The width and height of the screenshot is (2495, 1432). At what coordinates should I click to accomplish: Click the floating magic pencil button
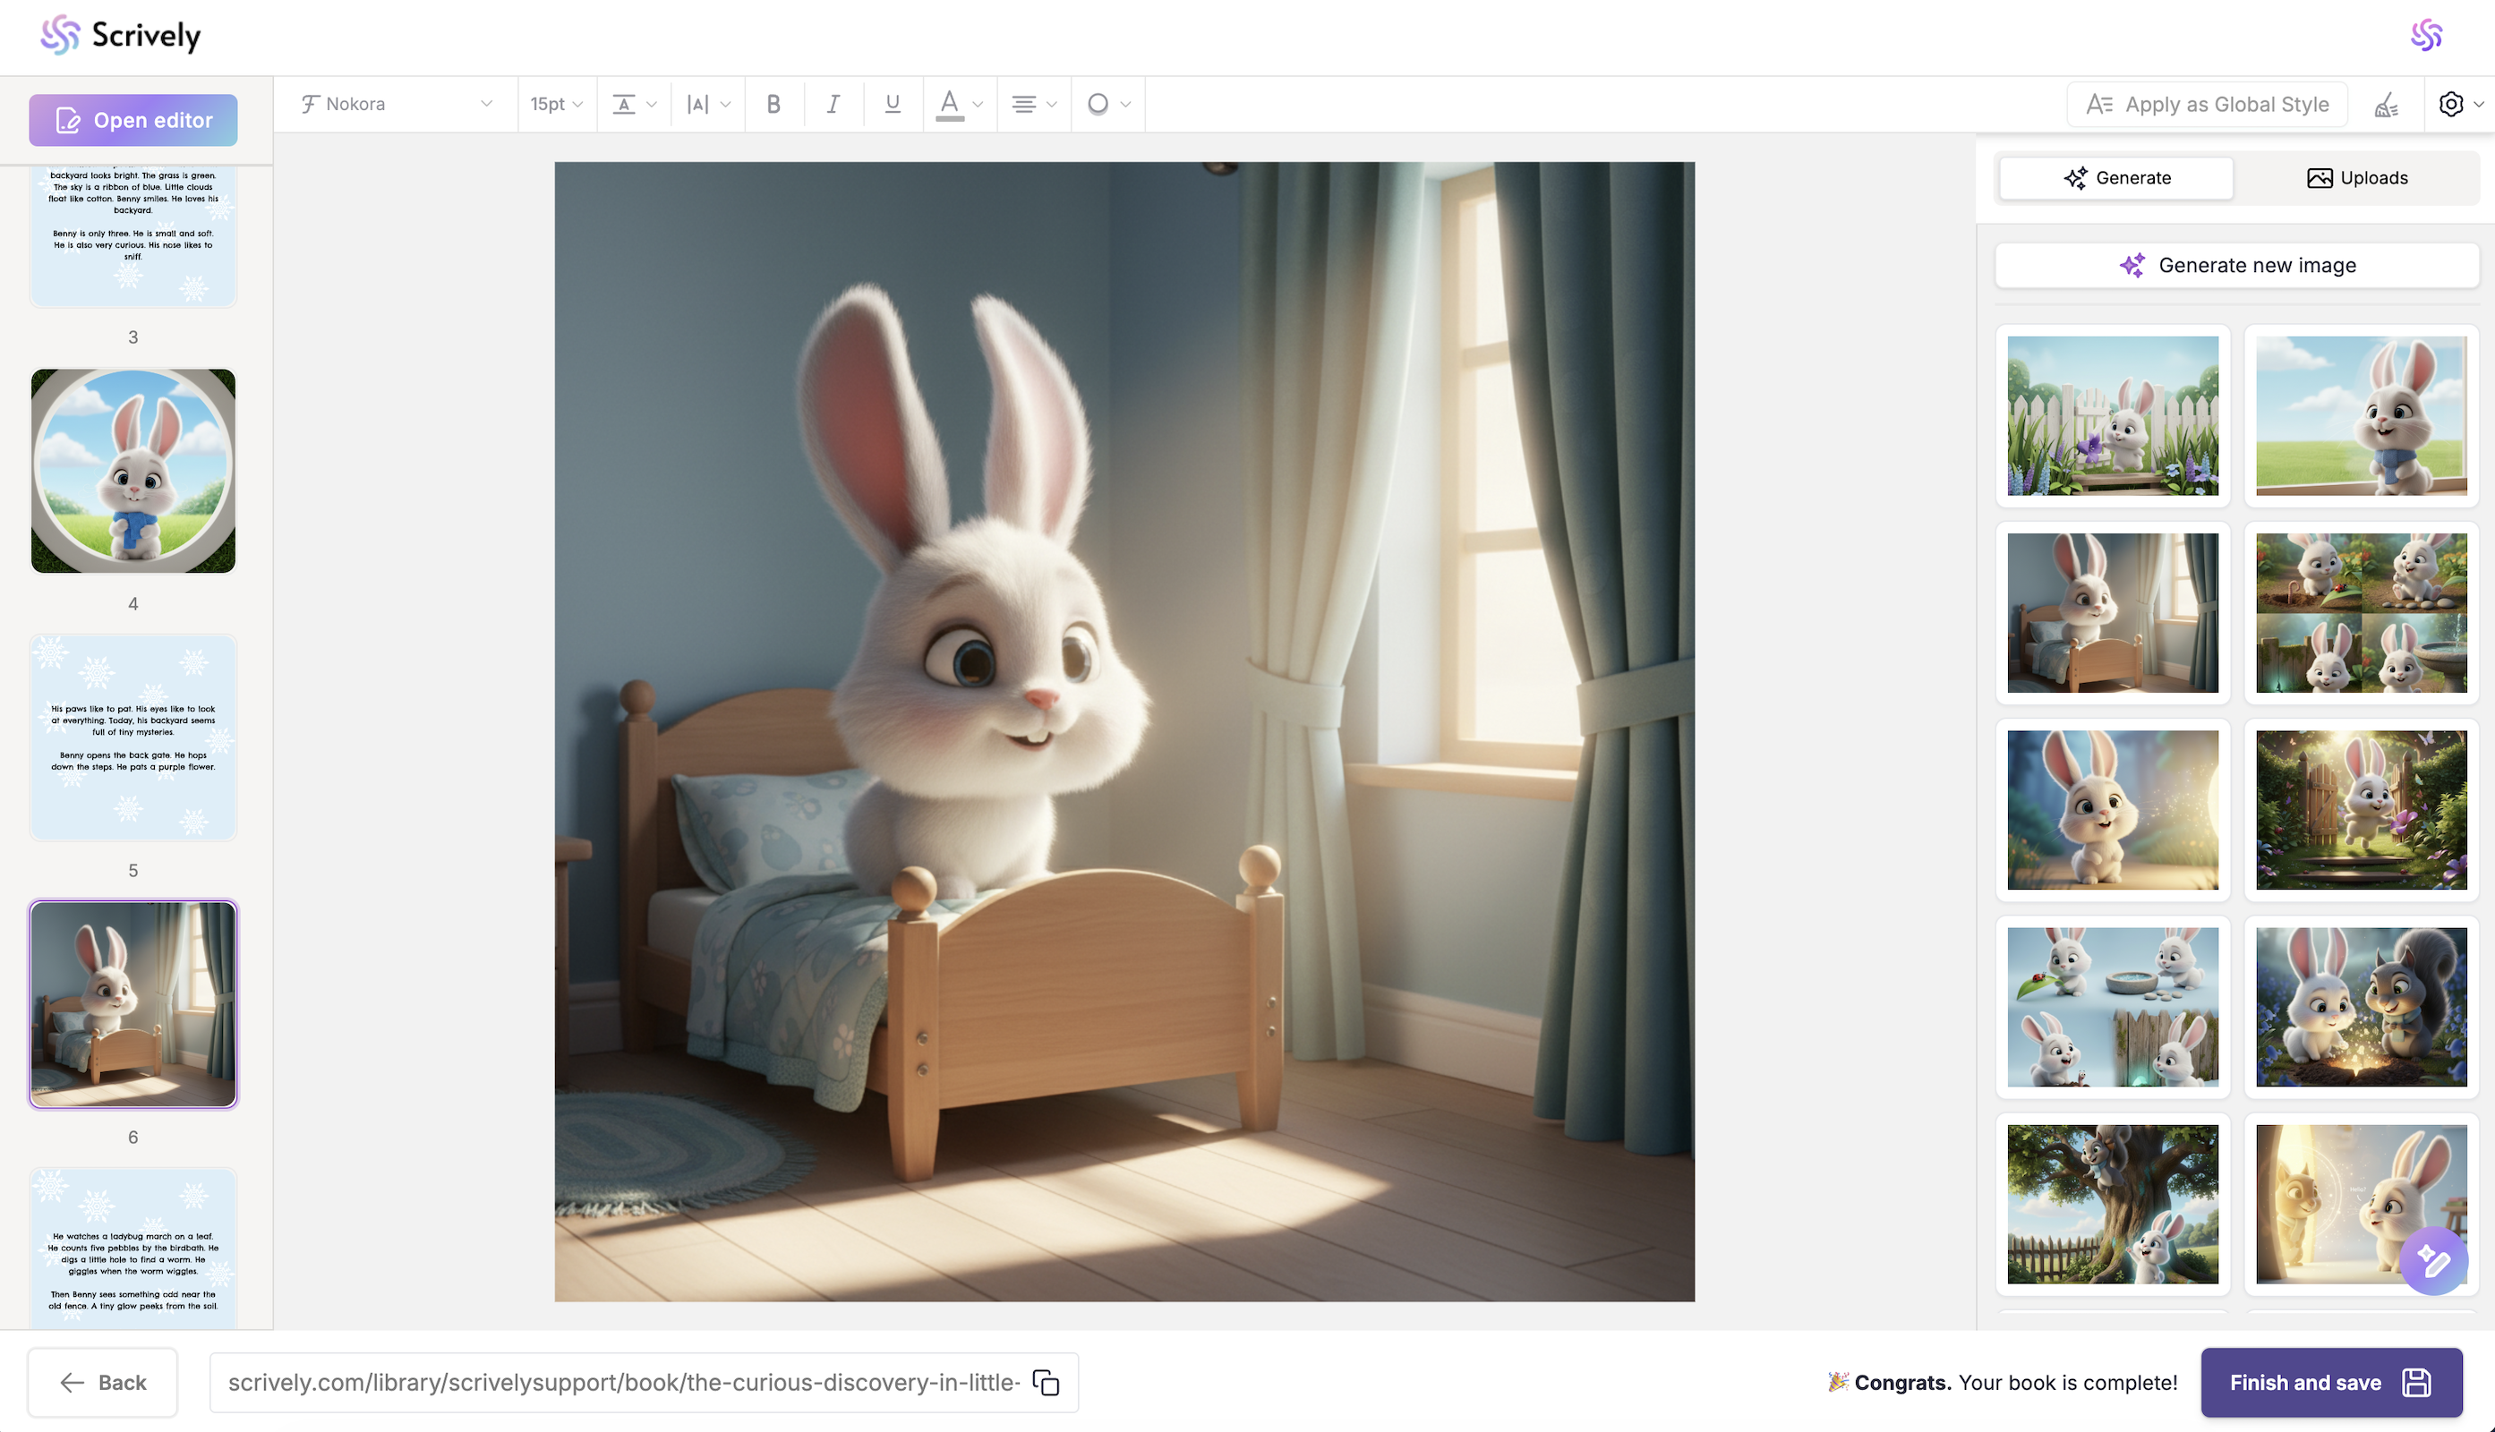[x=2433, y=1261]
